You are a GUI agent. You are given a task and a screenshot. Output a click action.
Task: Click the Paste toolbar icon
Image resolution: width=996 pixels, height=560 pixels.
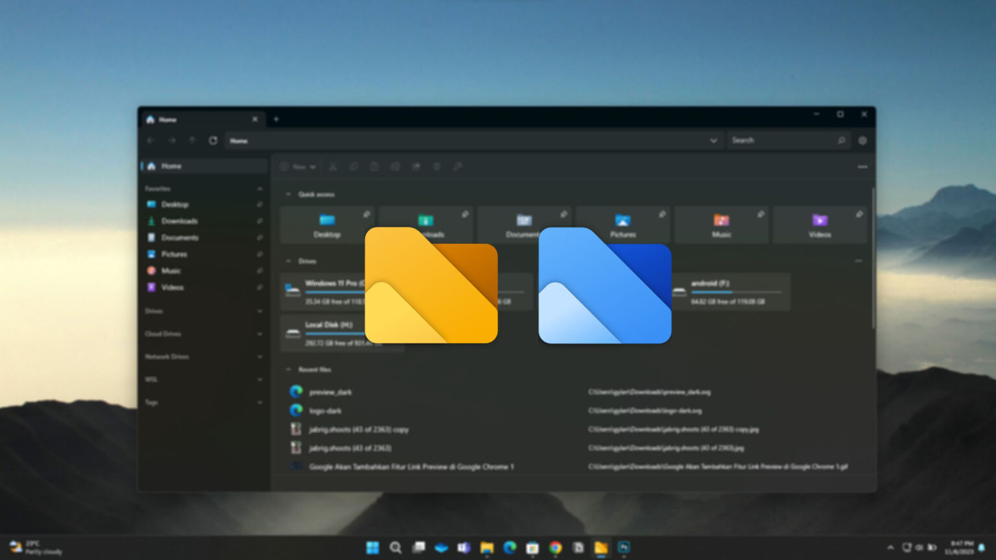(x=374, y=167)
